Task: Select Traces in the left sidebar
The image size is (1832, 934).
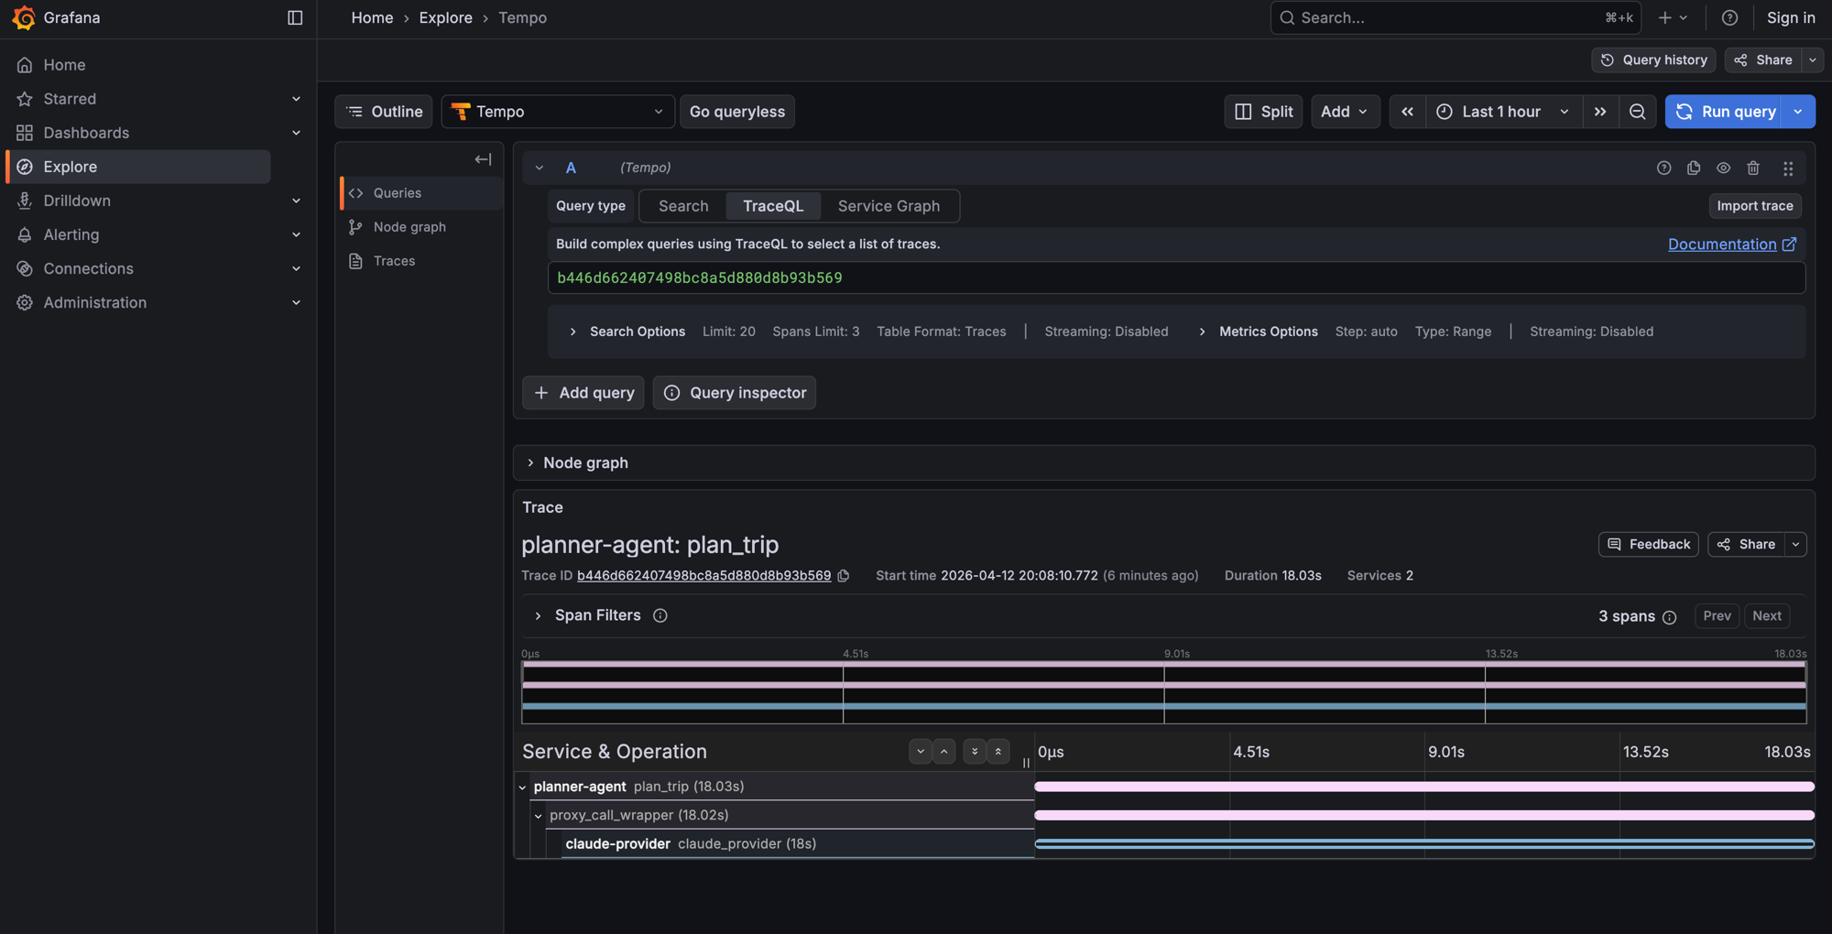Action: [x=392, y=261]
